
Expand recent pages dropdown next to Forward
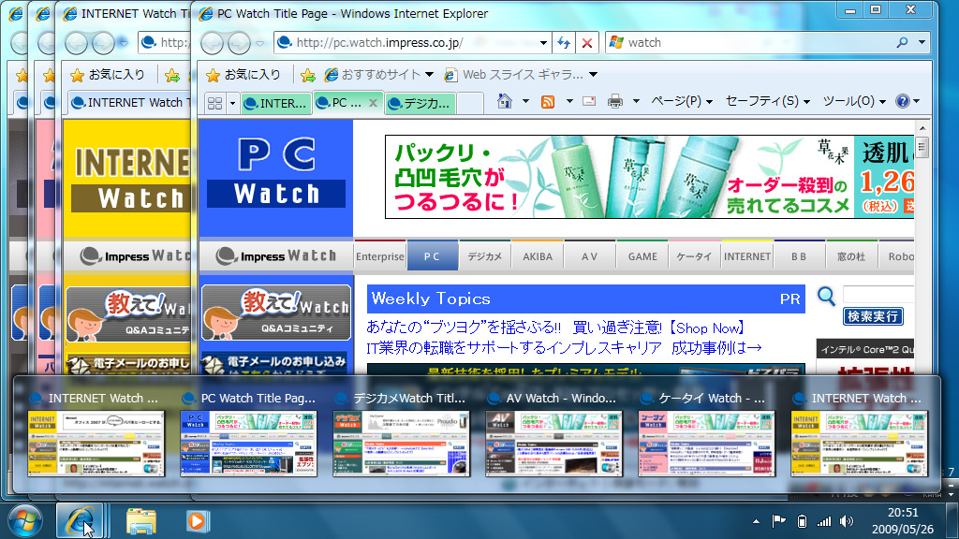point(260,43)
